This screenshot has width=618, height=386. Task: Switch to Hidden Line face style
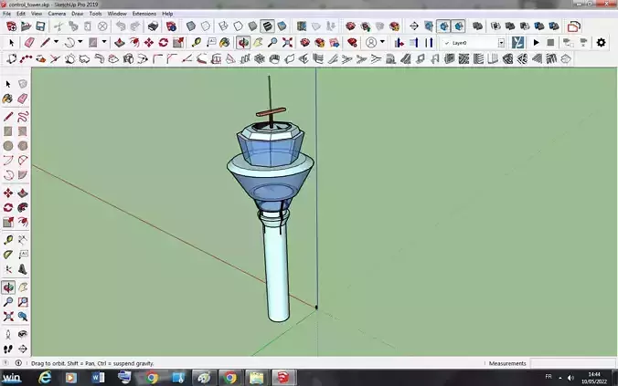pos(238,26)
